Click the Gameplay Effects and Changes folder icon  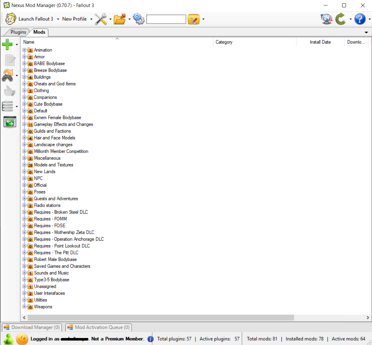coord(30,124)
